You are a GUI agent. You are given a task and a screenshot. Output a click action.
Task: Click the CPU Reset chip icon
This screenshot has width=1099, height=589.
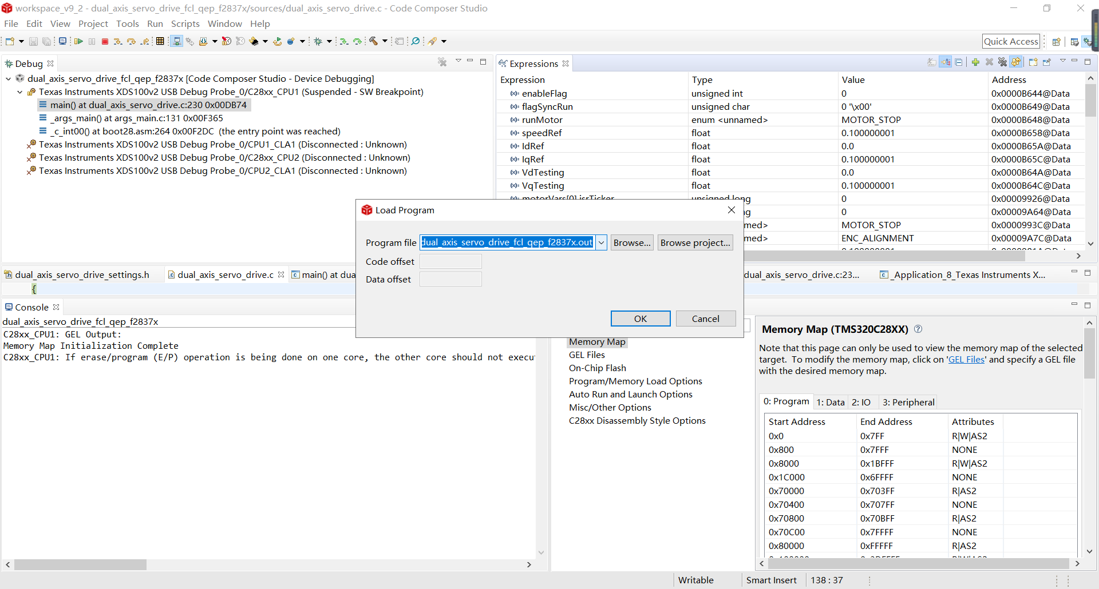254,41
